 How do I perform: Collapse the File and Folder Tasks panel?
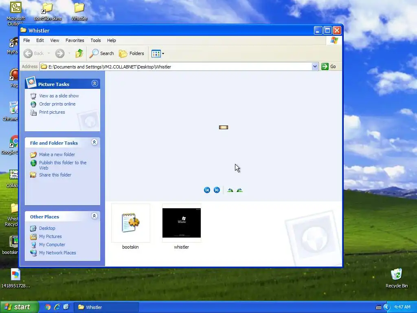pyautogui.click(x=94, y=142)
